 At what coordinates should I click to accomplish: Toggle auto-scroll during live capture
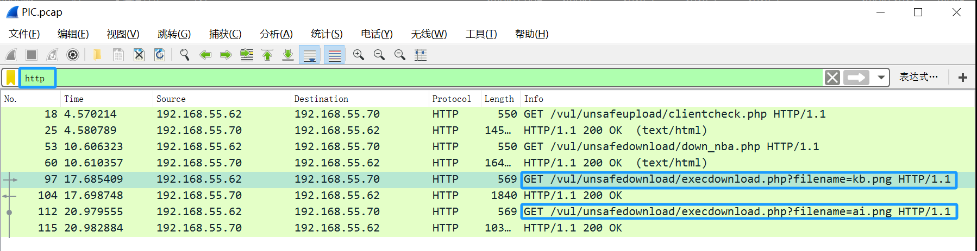[x=310, y=55]
